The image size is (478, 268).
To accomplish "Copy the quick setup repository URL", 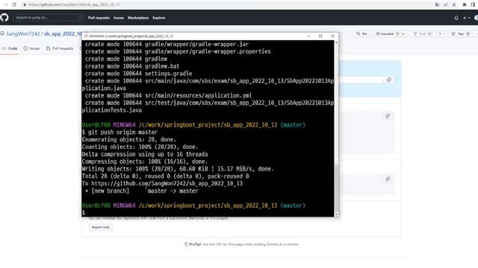I will click(x=388, y=80).
